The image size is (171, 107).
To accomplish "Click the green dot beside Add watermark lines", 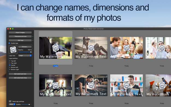I will tap(33, 78).
